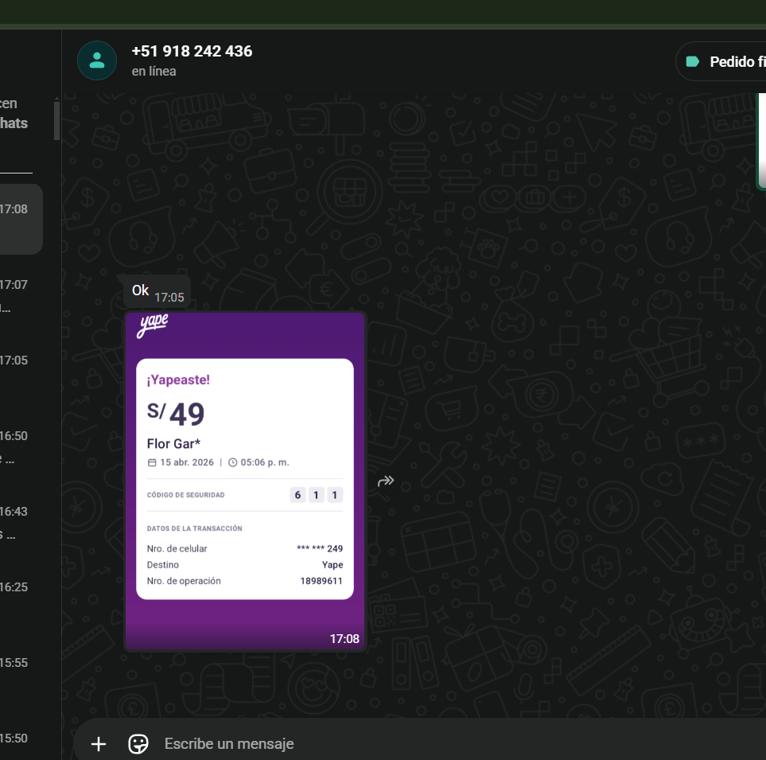
Task: Click the chat list scrollbar
Action: point(56,119)
